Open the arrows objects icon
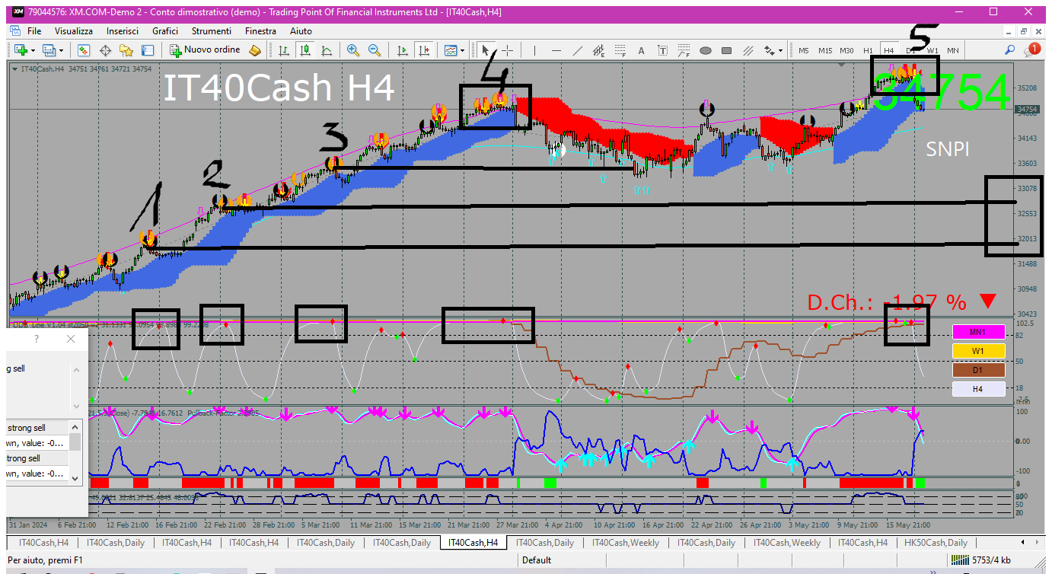Image resolution: width=1052 pixels, height=574 pixels. click(x=769, y=50)
